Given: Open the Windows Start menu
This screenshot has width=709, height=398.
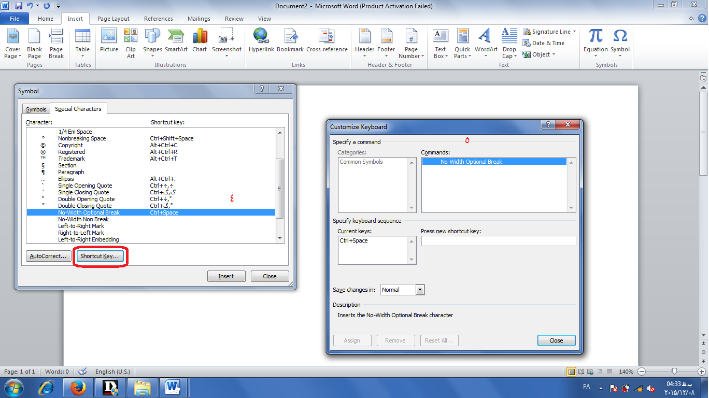Looking at the screenshot, I should [13, 388].
